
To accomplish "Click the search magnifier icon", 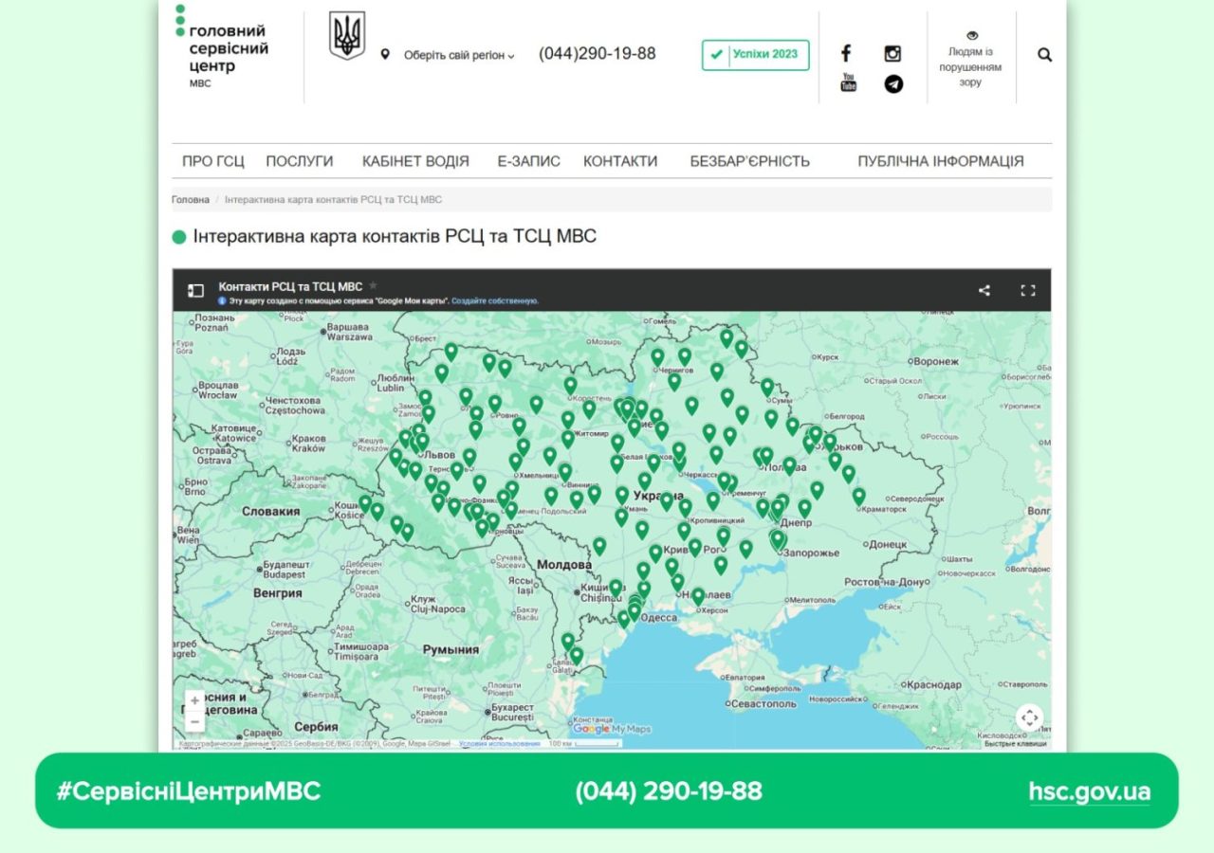I will pos(1044,55).
